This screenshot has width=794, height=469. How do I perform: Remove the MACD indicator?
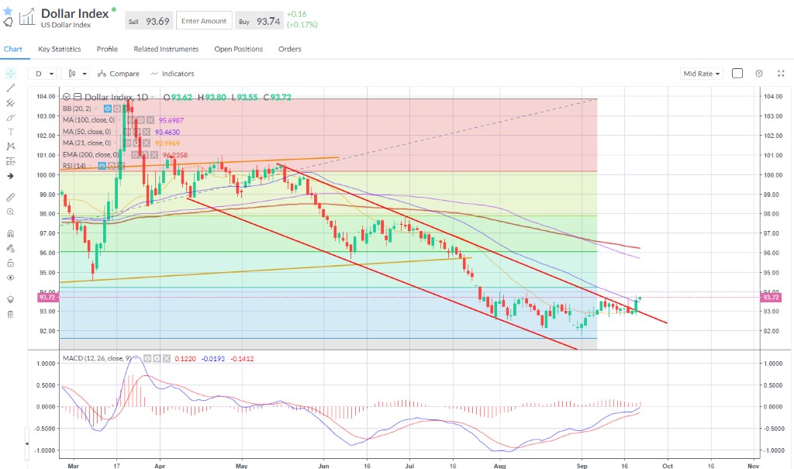tap(166, 358)
